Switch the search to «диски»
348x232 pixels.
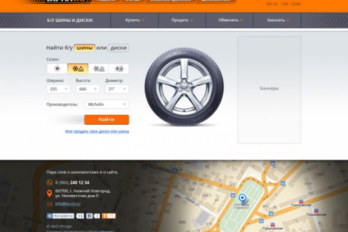click(118, 48)
